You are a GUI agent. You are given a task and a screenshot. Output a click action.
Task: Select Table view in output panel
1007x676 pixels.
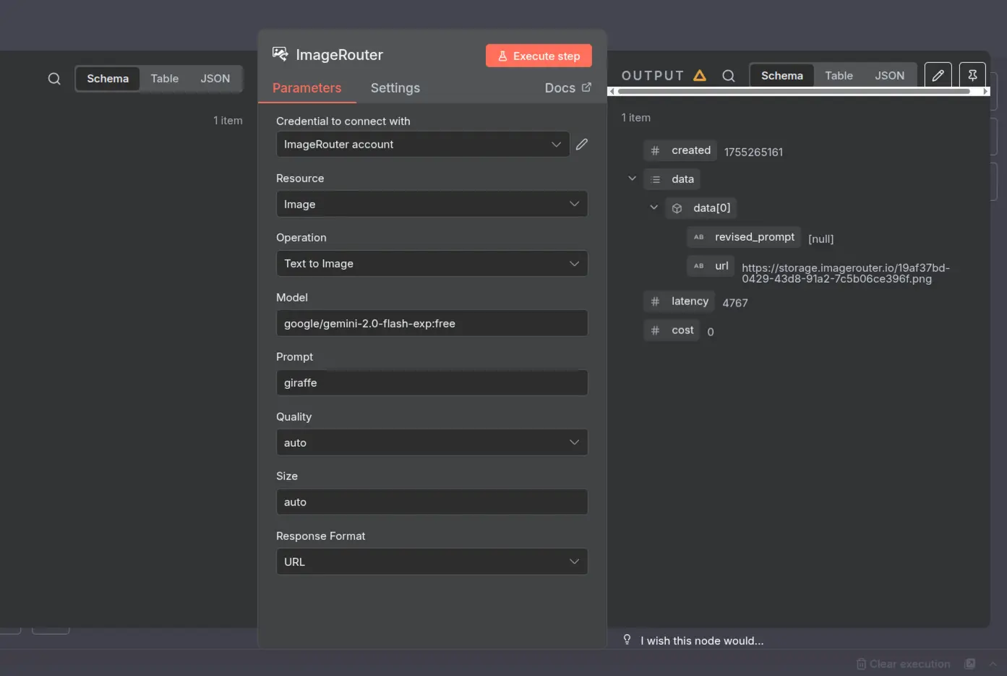point(839,76)
